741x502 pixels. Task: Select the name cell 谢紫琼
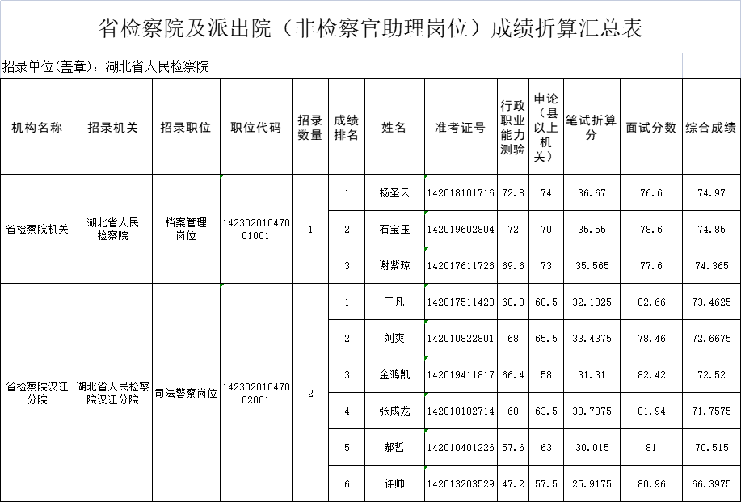click(394, 265)
